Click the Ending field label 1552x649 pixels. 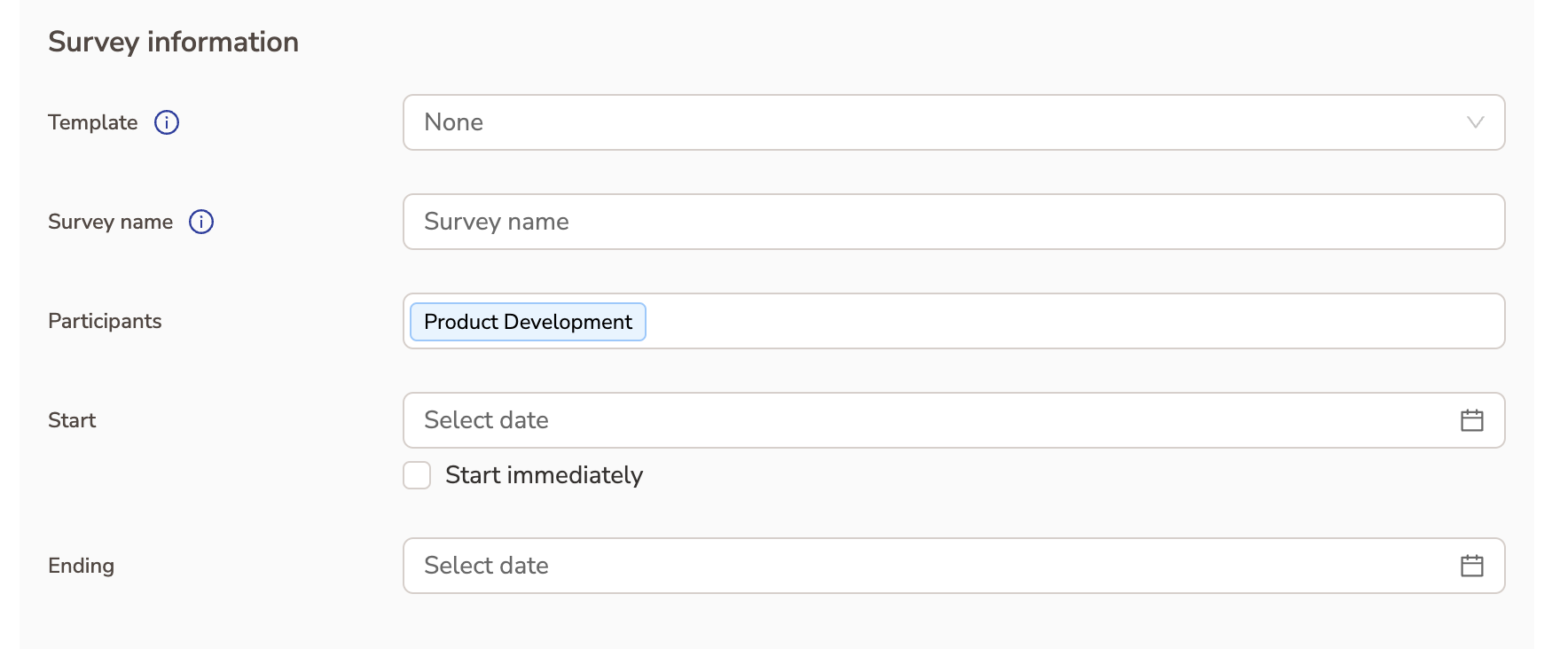(x=81, y=566)
